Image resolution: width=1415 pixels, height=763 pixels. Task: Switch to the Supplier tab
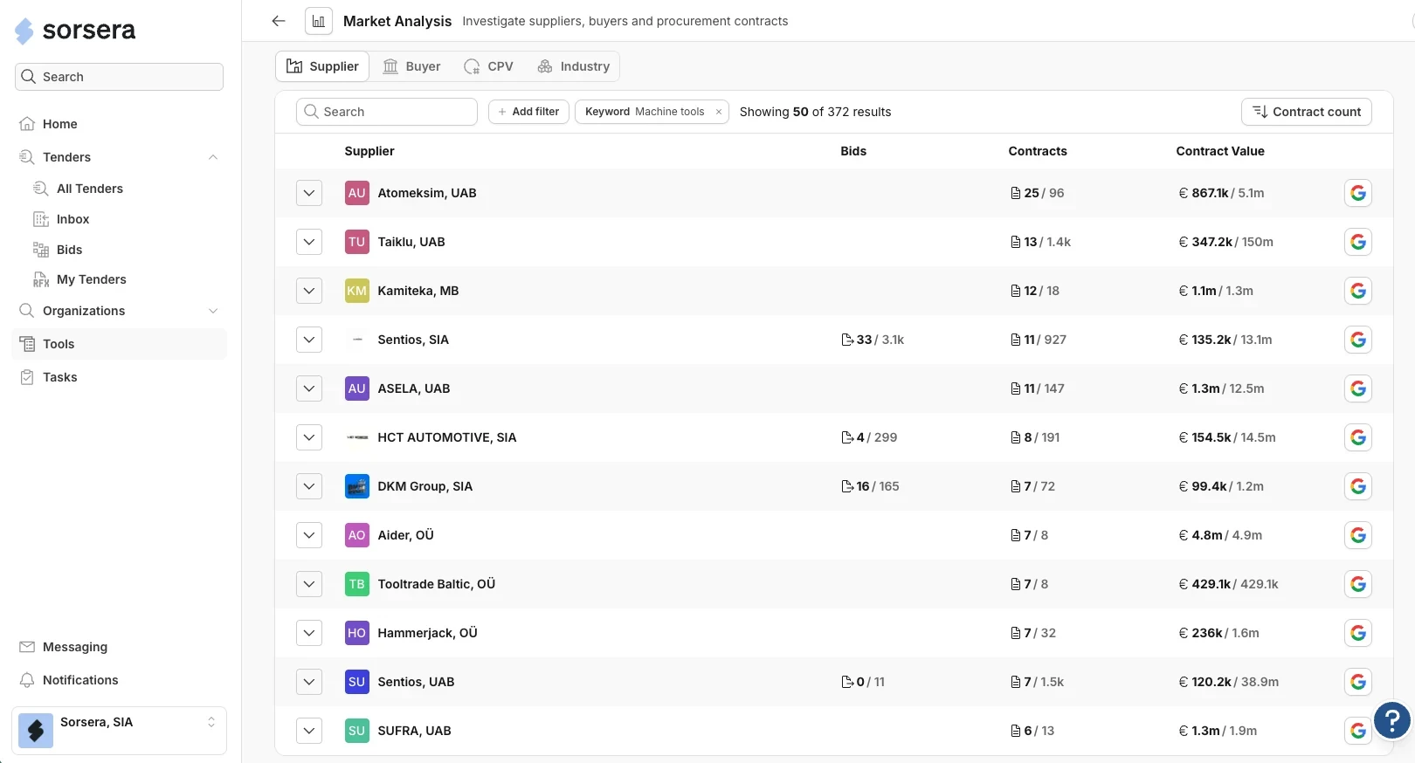click(x=322, y=66)
